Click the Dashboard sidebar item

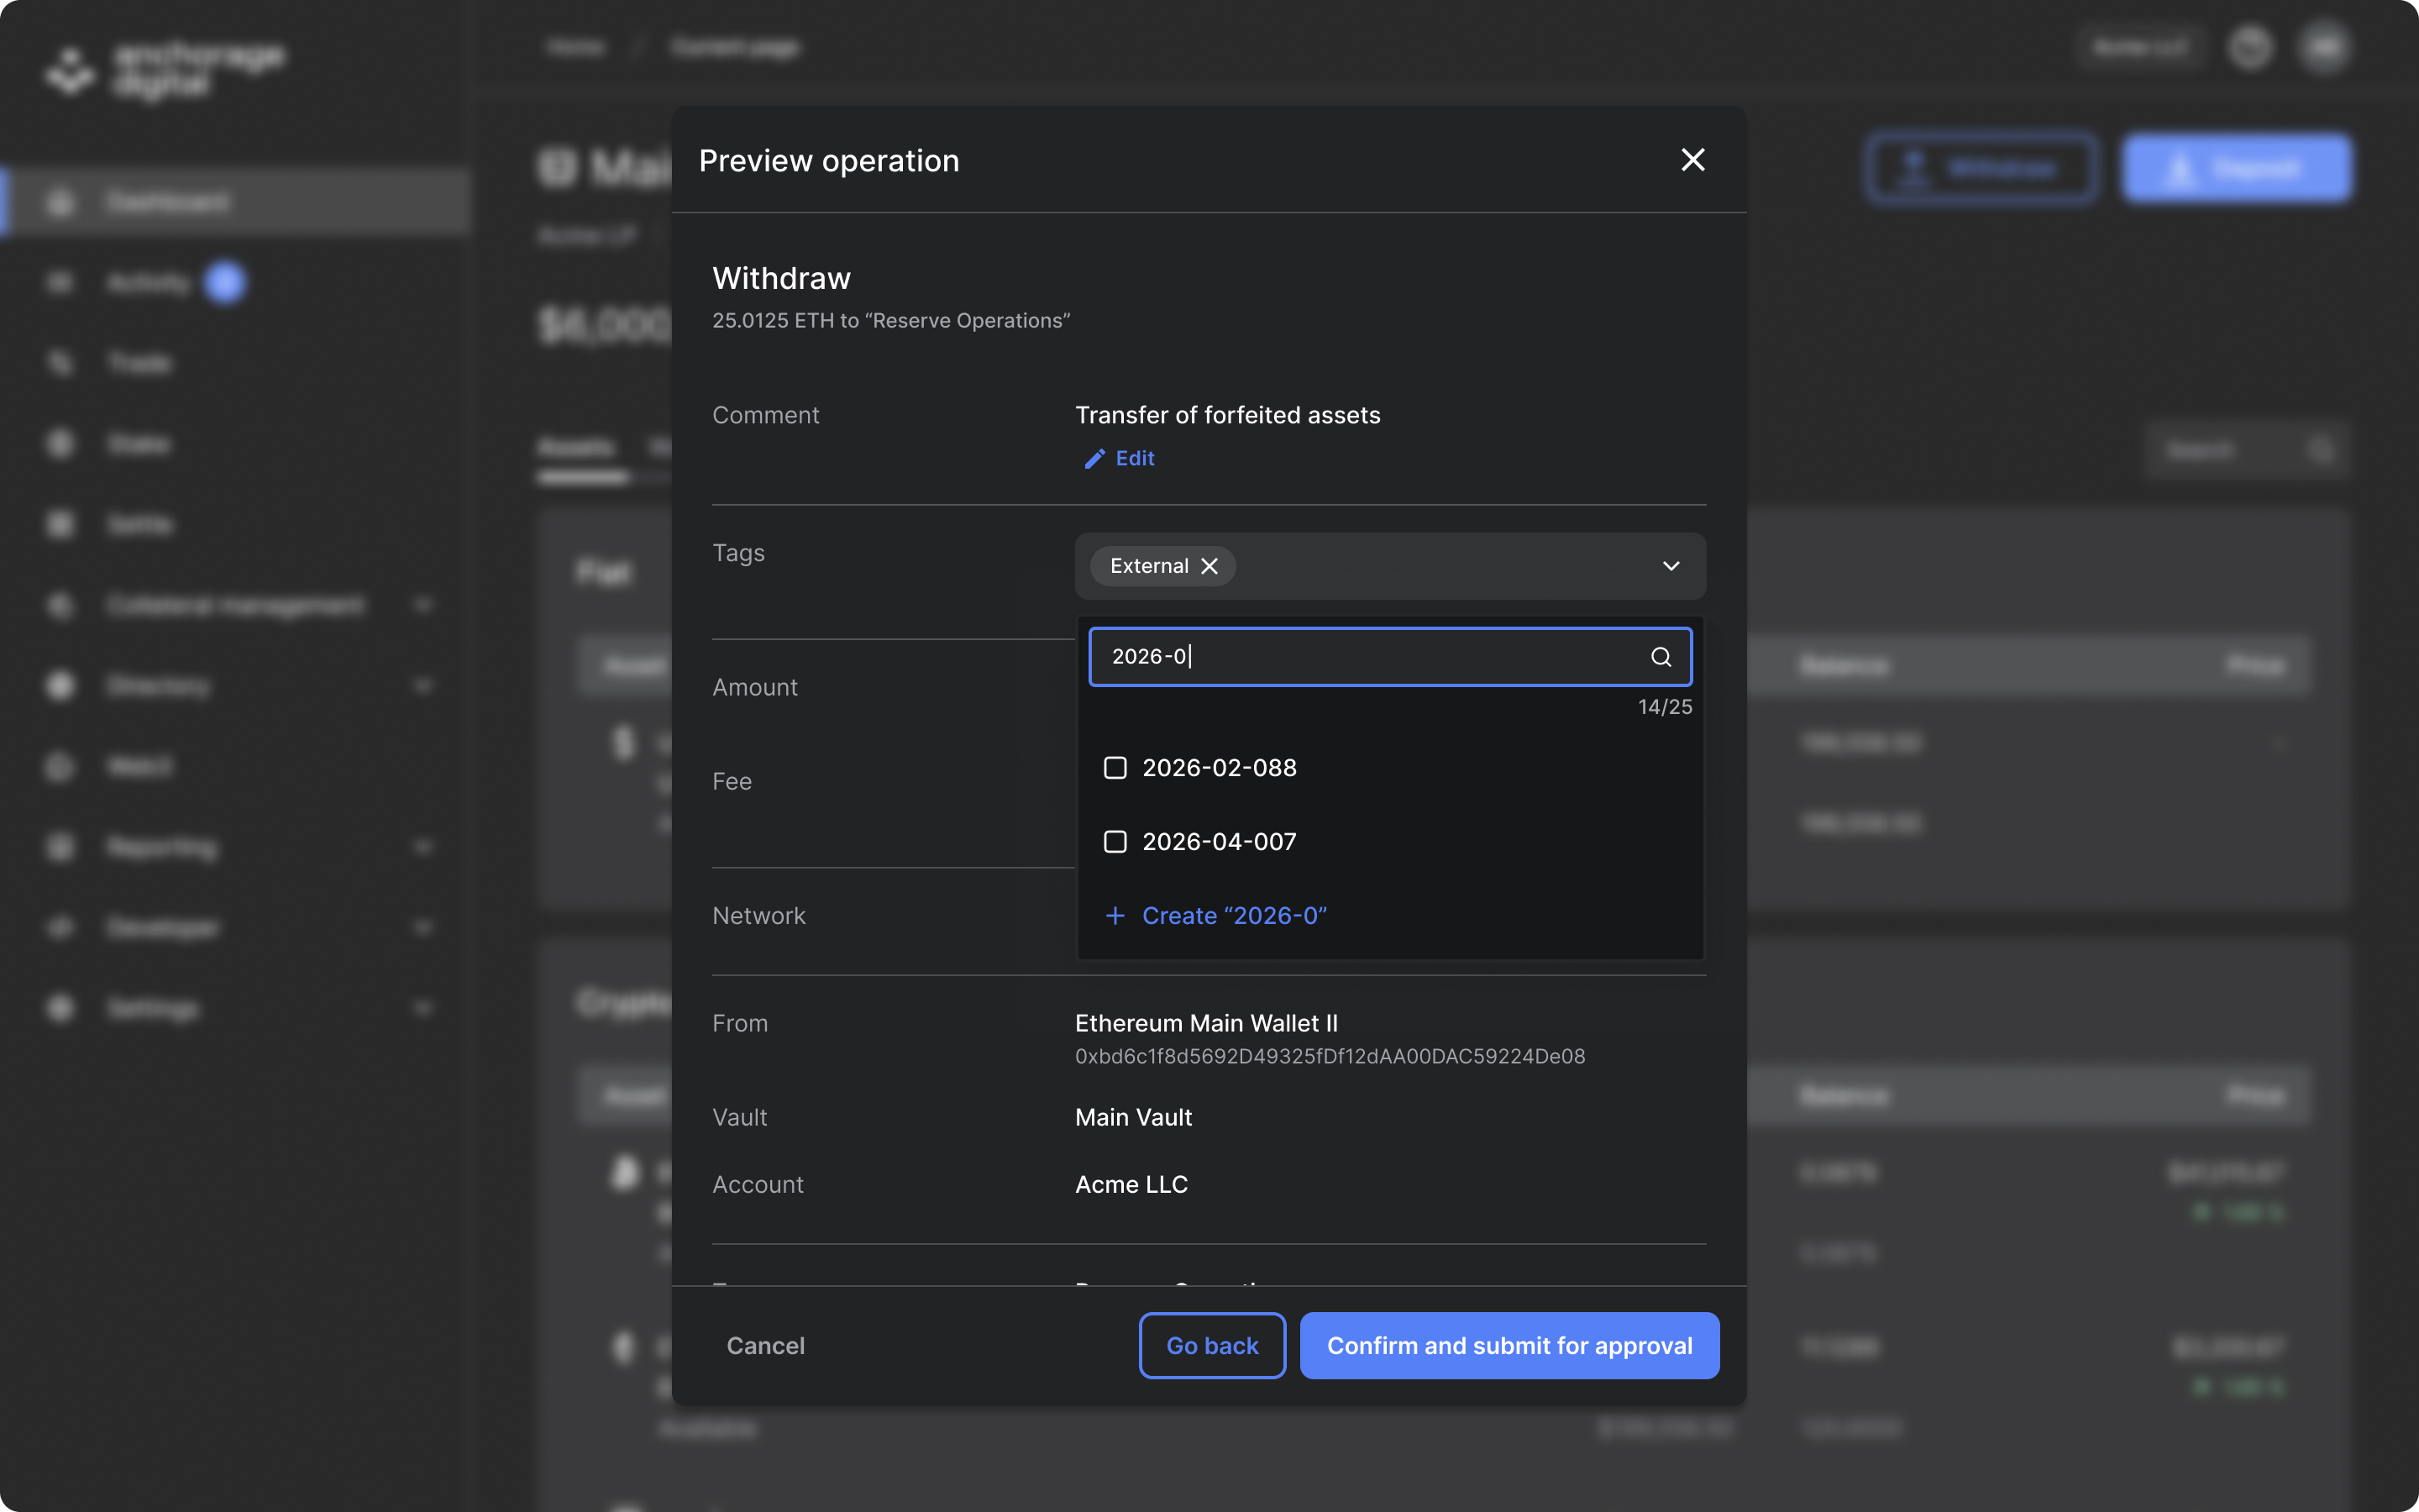click(236, 203)
